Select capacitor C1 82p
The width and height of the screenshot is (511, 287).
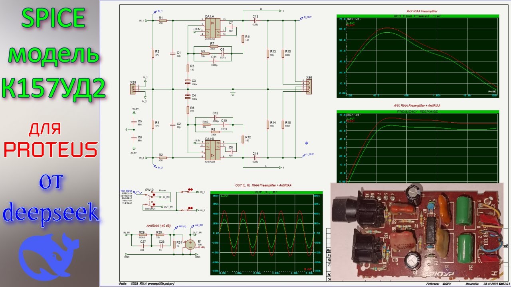click(173, 54)
